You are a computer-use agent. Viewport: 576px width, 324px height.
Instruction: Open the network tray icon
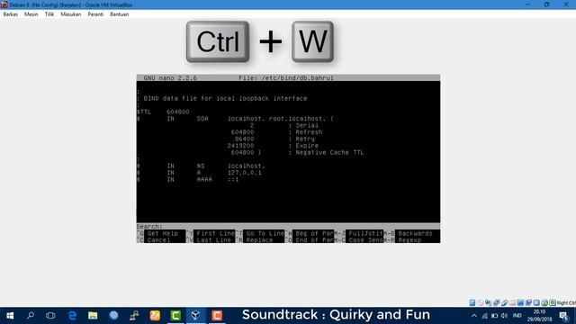pyautogui.click(x=484, y=316)
